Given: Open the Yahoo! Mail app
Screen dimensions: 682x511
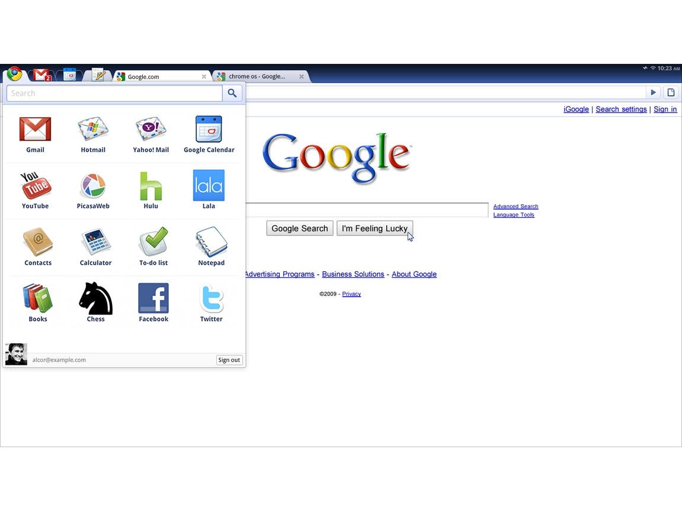Looking at the screenshot, I should (151, 129).
